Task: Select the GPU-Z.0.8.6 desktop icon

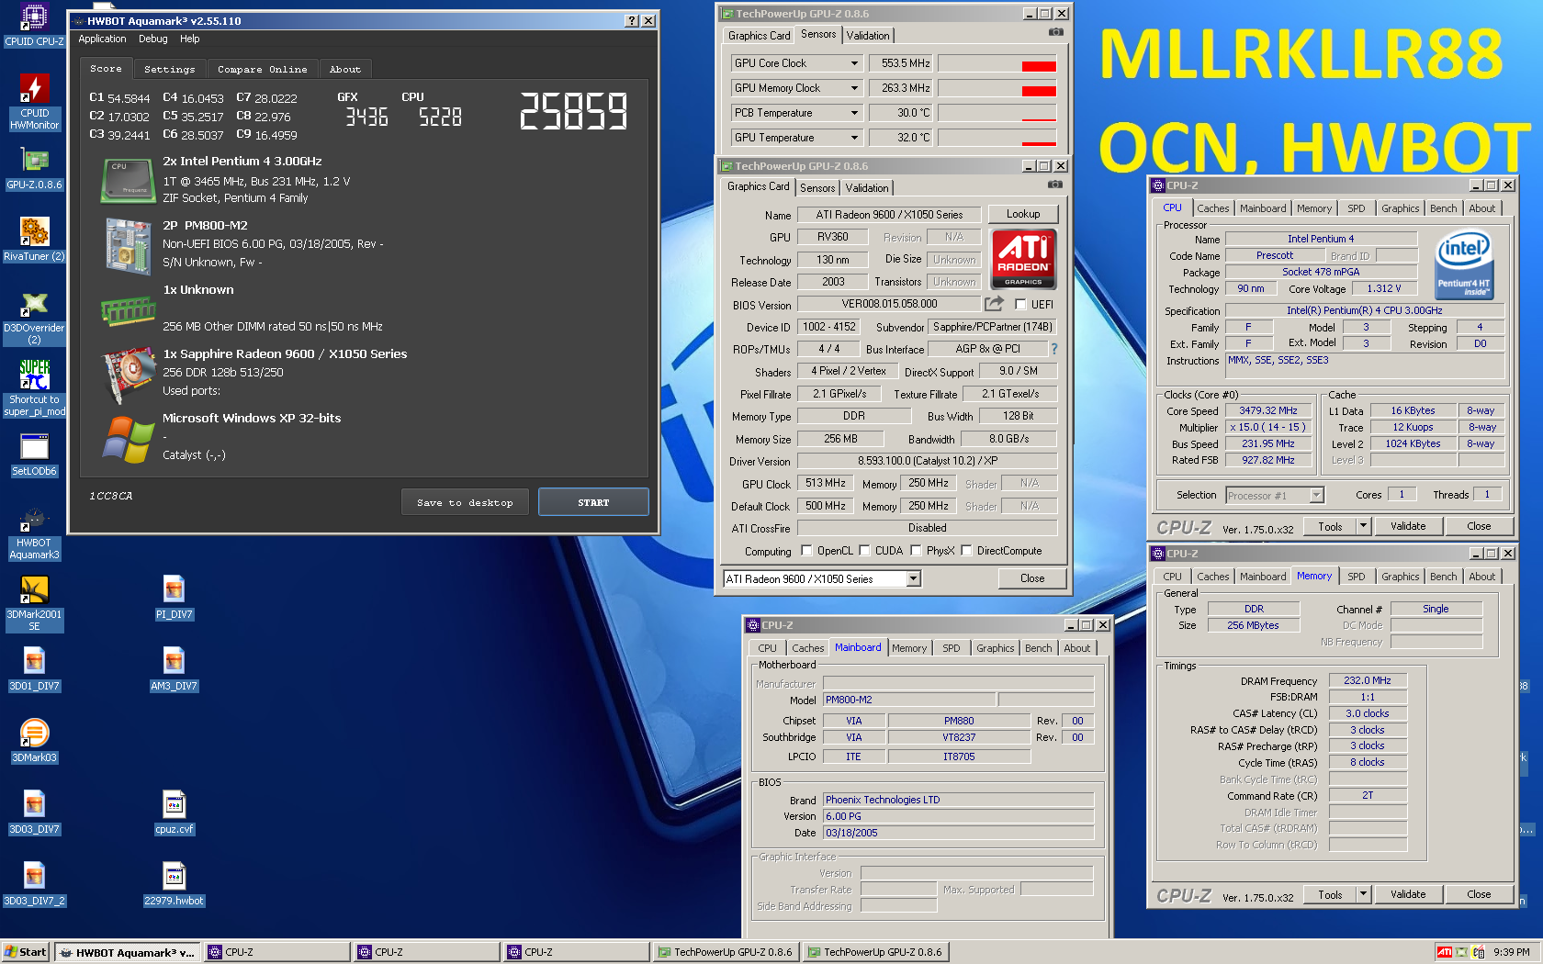Action: (34, 168)
